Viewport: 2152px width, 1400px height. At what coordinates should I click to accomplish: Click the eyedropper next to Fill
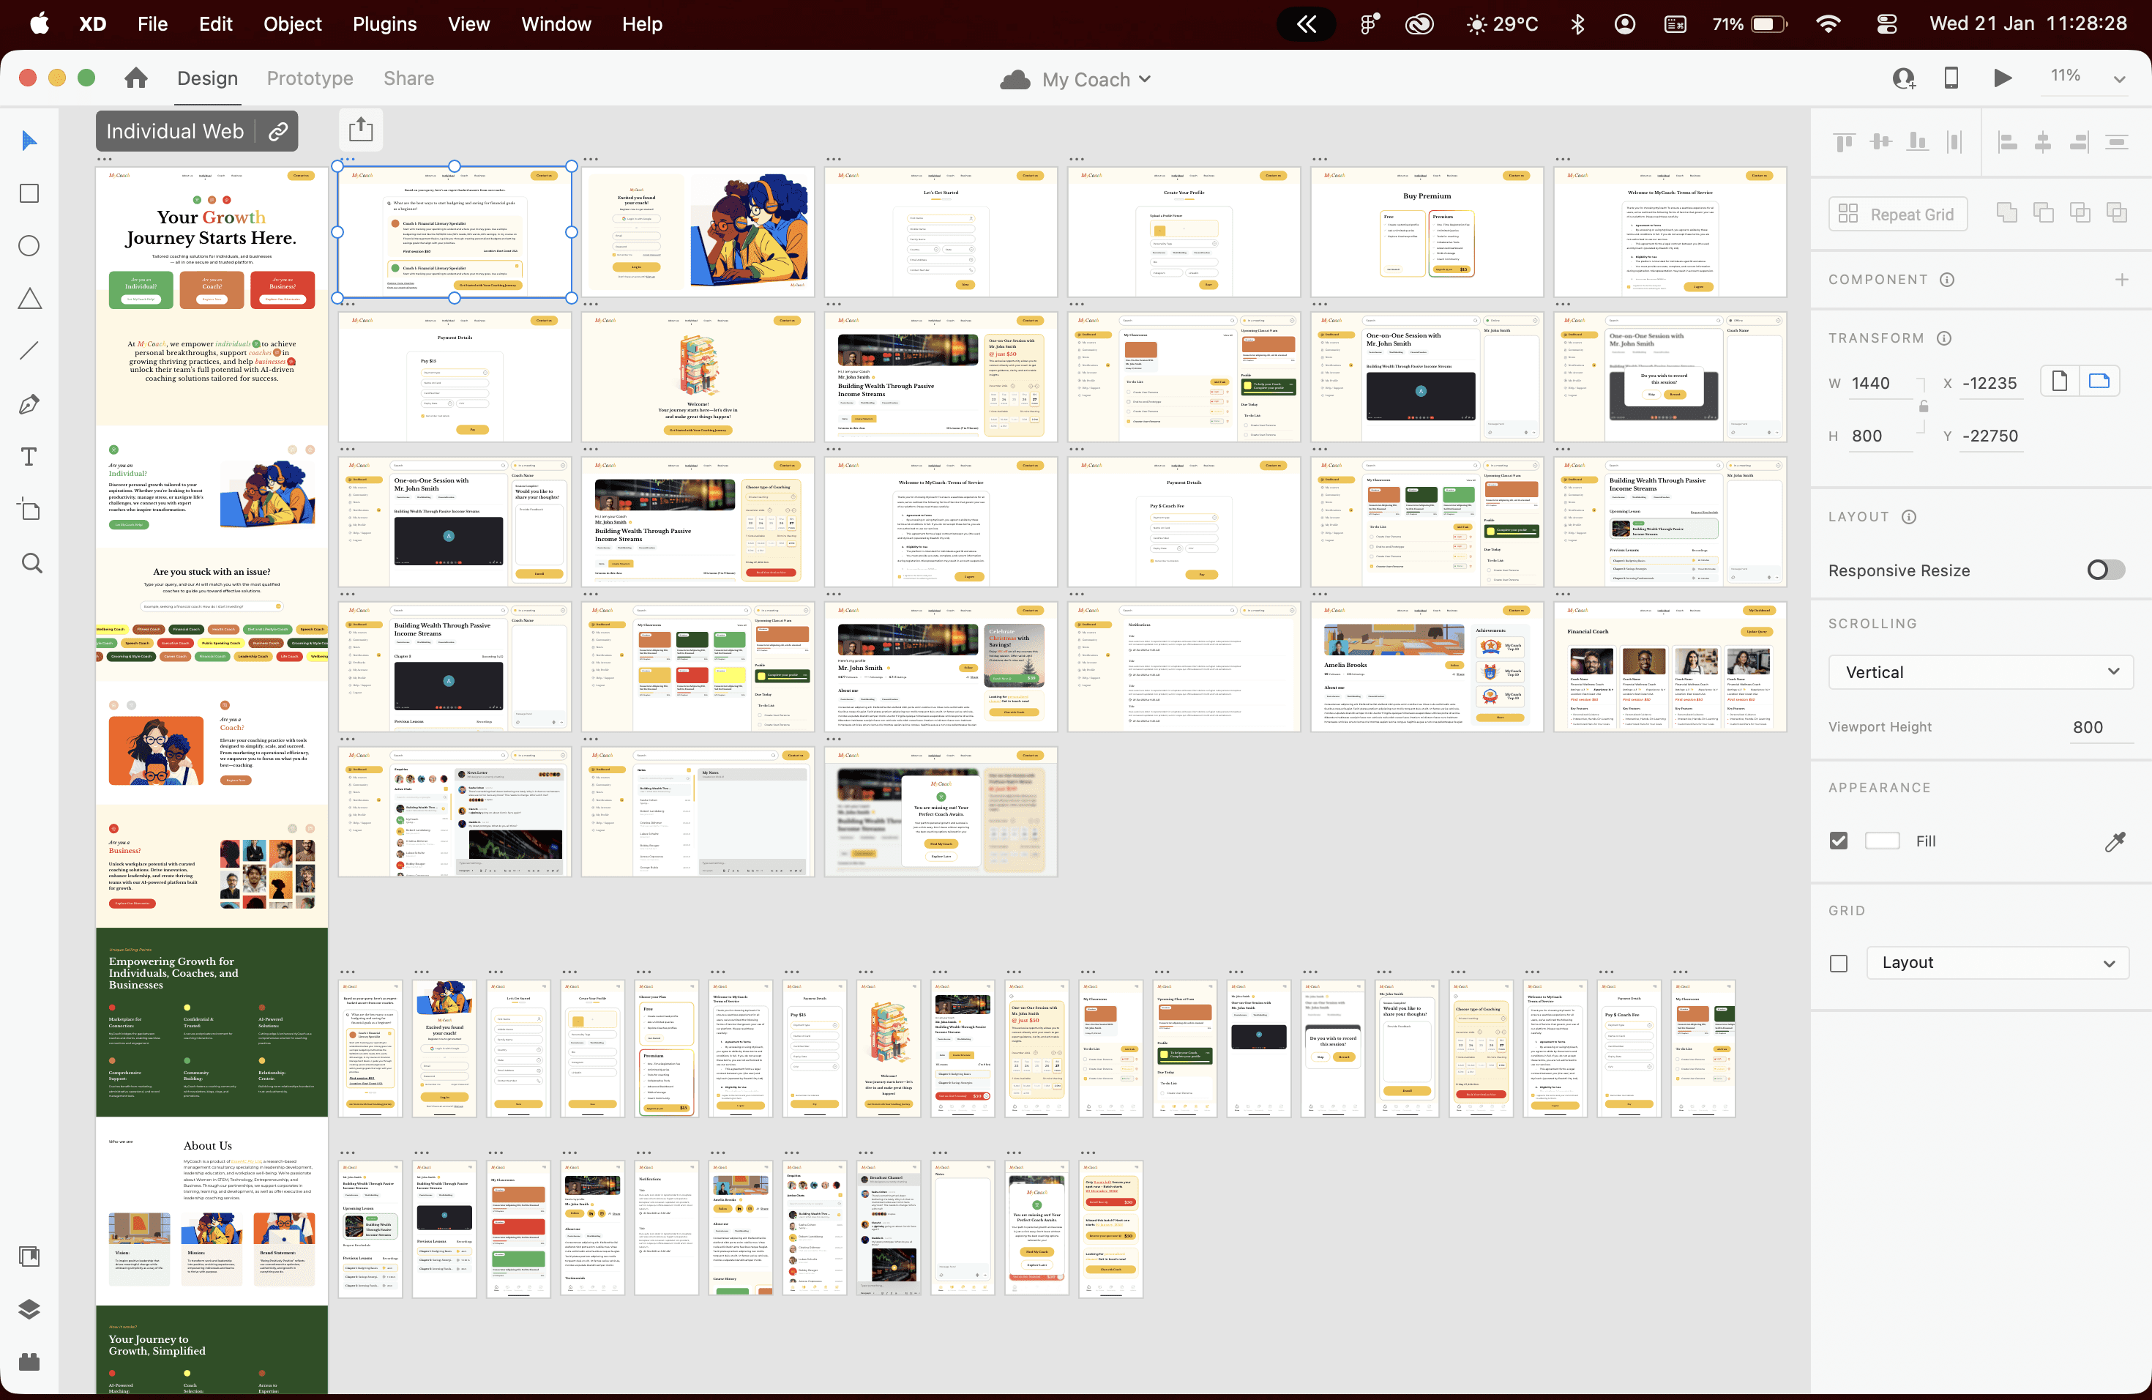coord(2114,842)
